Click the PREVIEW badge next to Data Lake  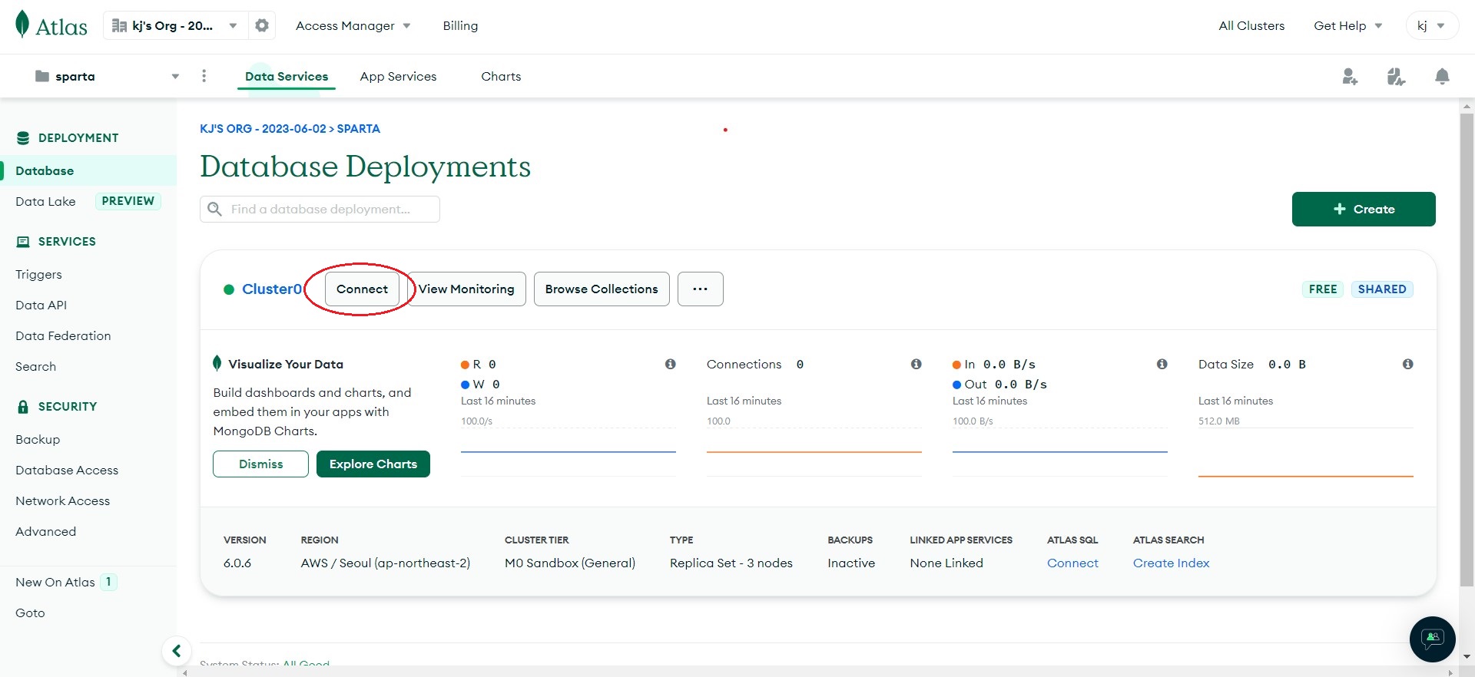point(128,201)
